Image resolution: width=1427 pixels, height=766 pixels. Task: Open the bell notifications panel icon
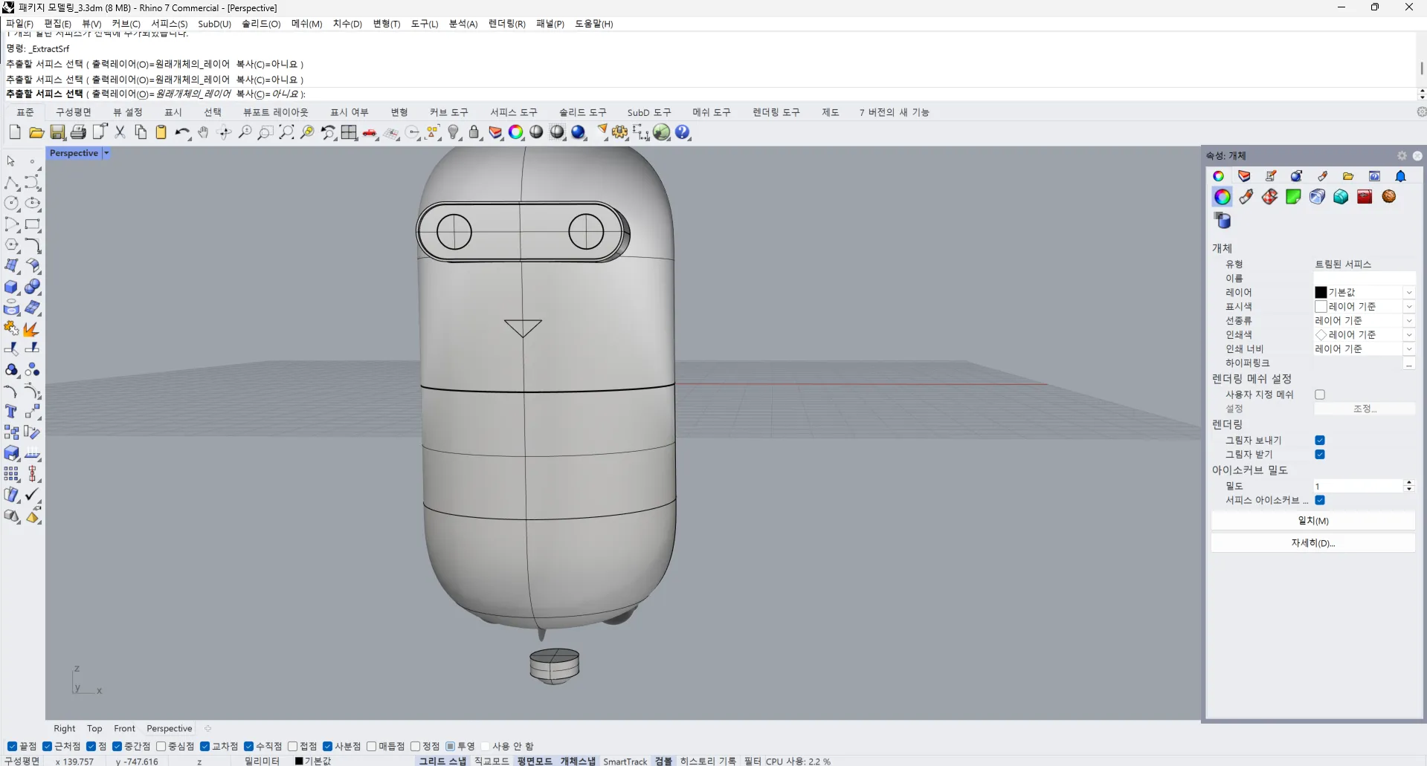pos(1400,176)
